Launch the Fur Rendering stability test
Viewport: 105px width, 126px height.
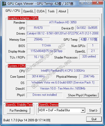18,111
